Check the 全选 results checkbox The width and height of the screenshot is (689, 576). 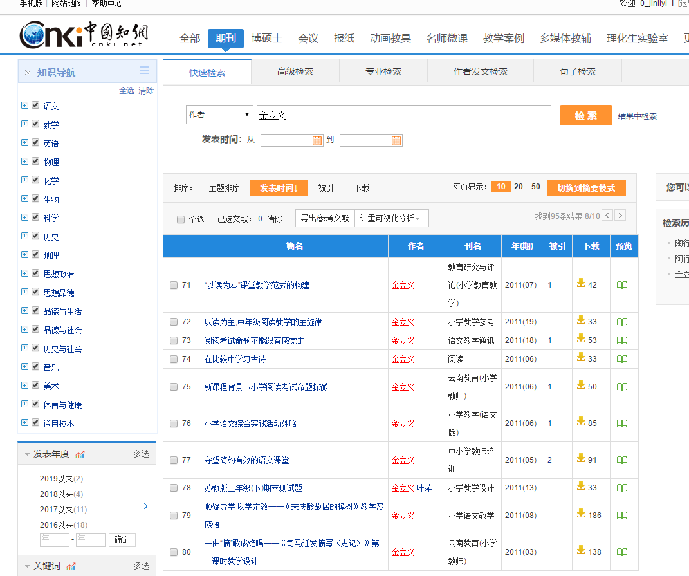(181, 219)
